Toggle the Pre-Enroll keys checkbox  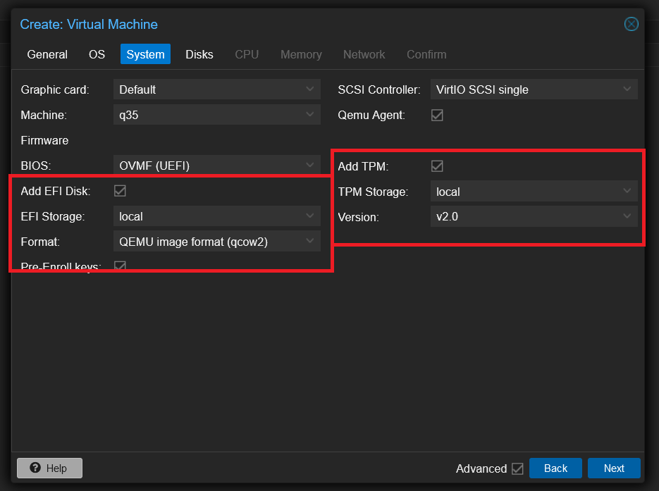[121, 266]
